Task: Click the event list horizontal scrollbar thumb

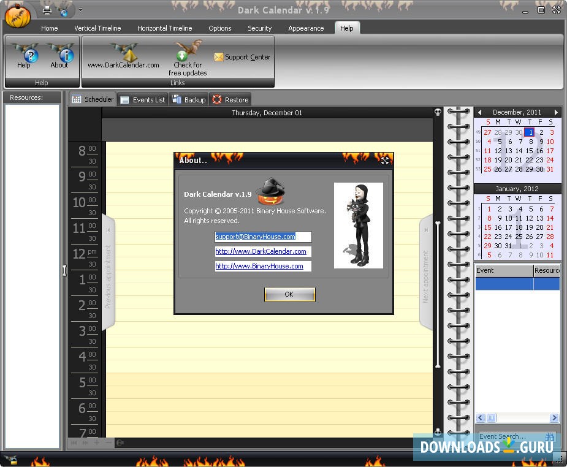Action: (491, 418)
